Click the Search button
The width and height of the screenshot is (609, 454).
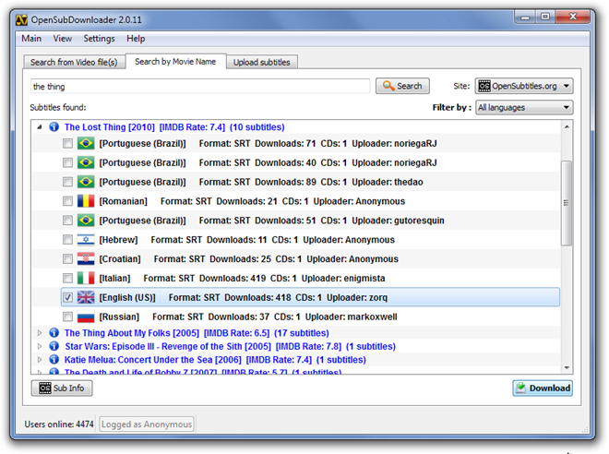[402, 86]
